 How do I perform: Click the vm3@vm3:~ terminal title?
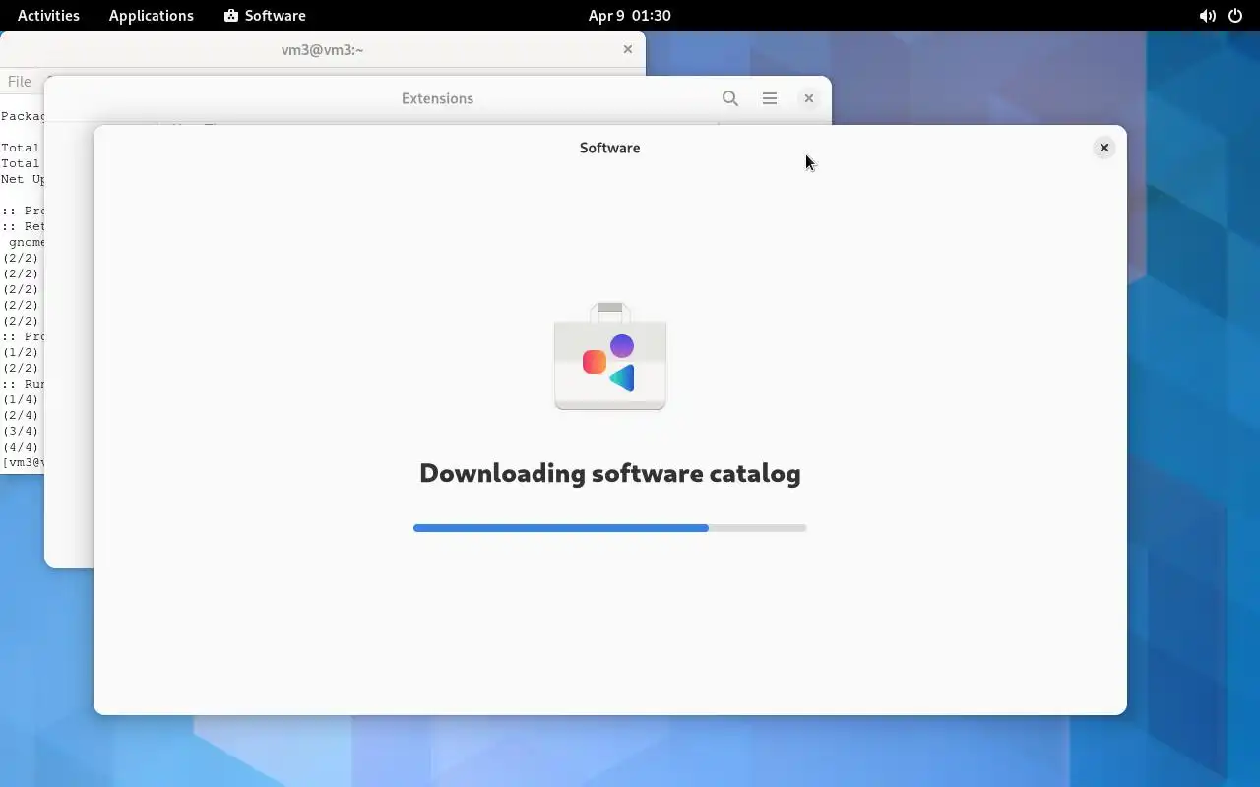[323, 49]
